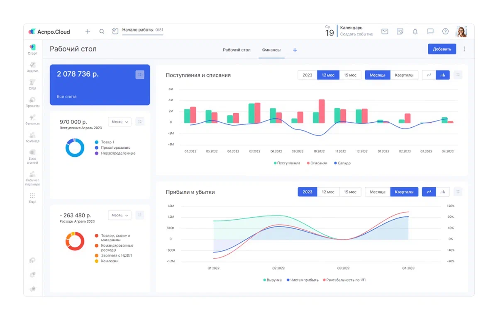
Task: Open Финансы section in the left sidebar
Action: pos(32,120)
